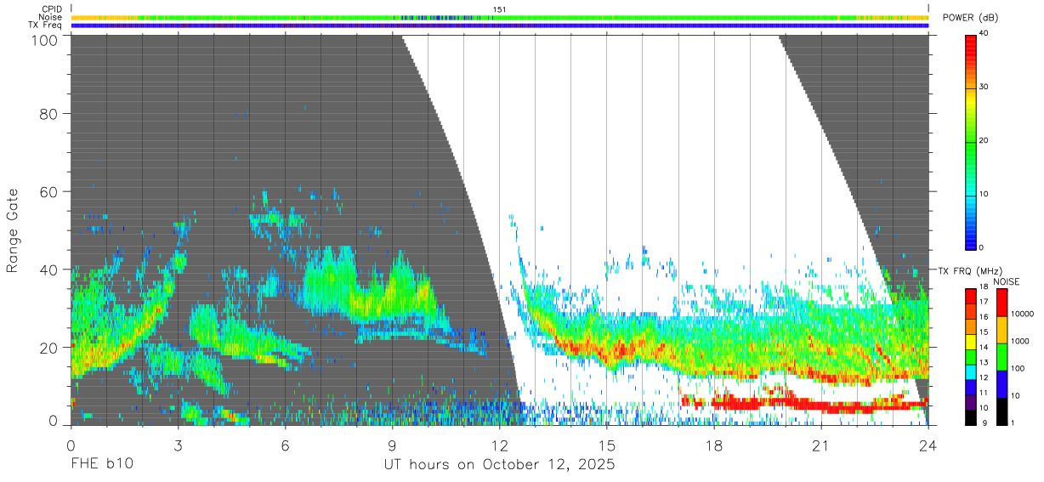
Task: Click the black 1–10 noise legend swatch
Action: (1001, 411)
